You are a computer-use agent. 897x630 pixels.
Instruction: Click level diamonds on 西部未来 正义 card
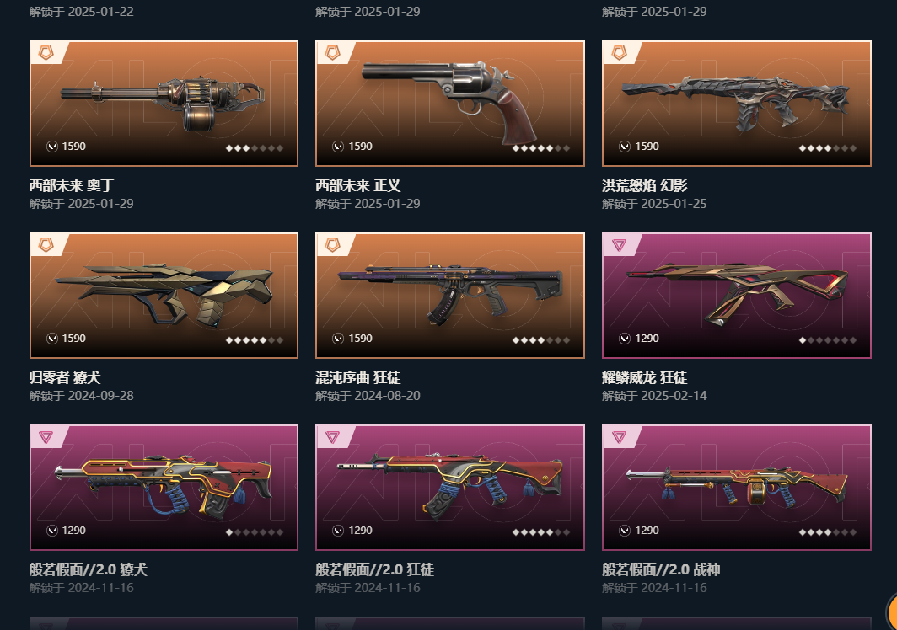click(x=541, y=148)
